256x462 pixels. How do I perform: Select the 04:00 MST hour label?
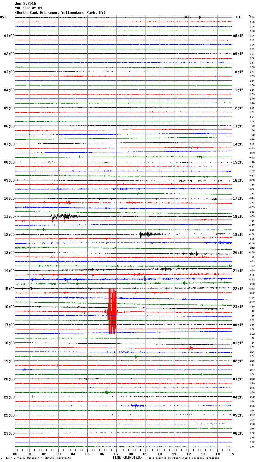[x=9, y=90]
